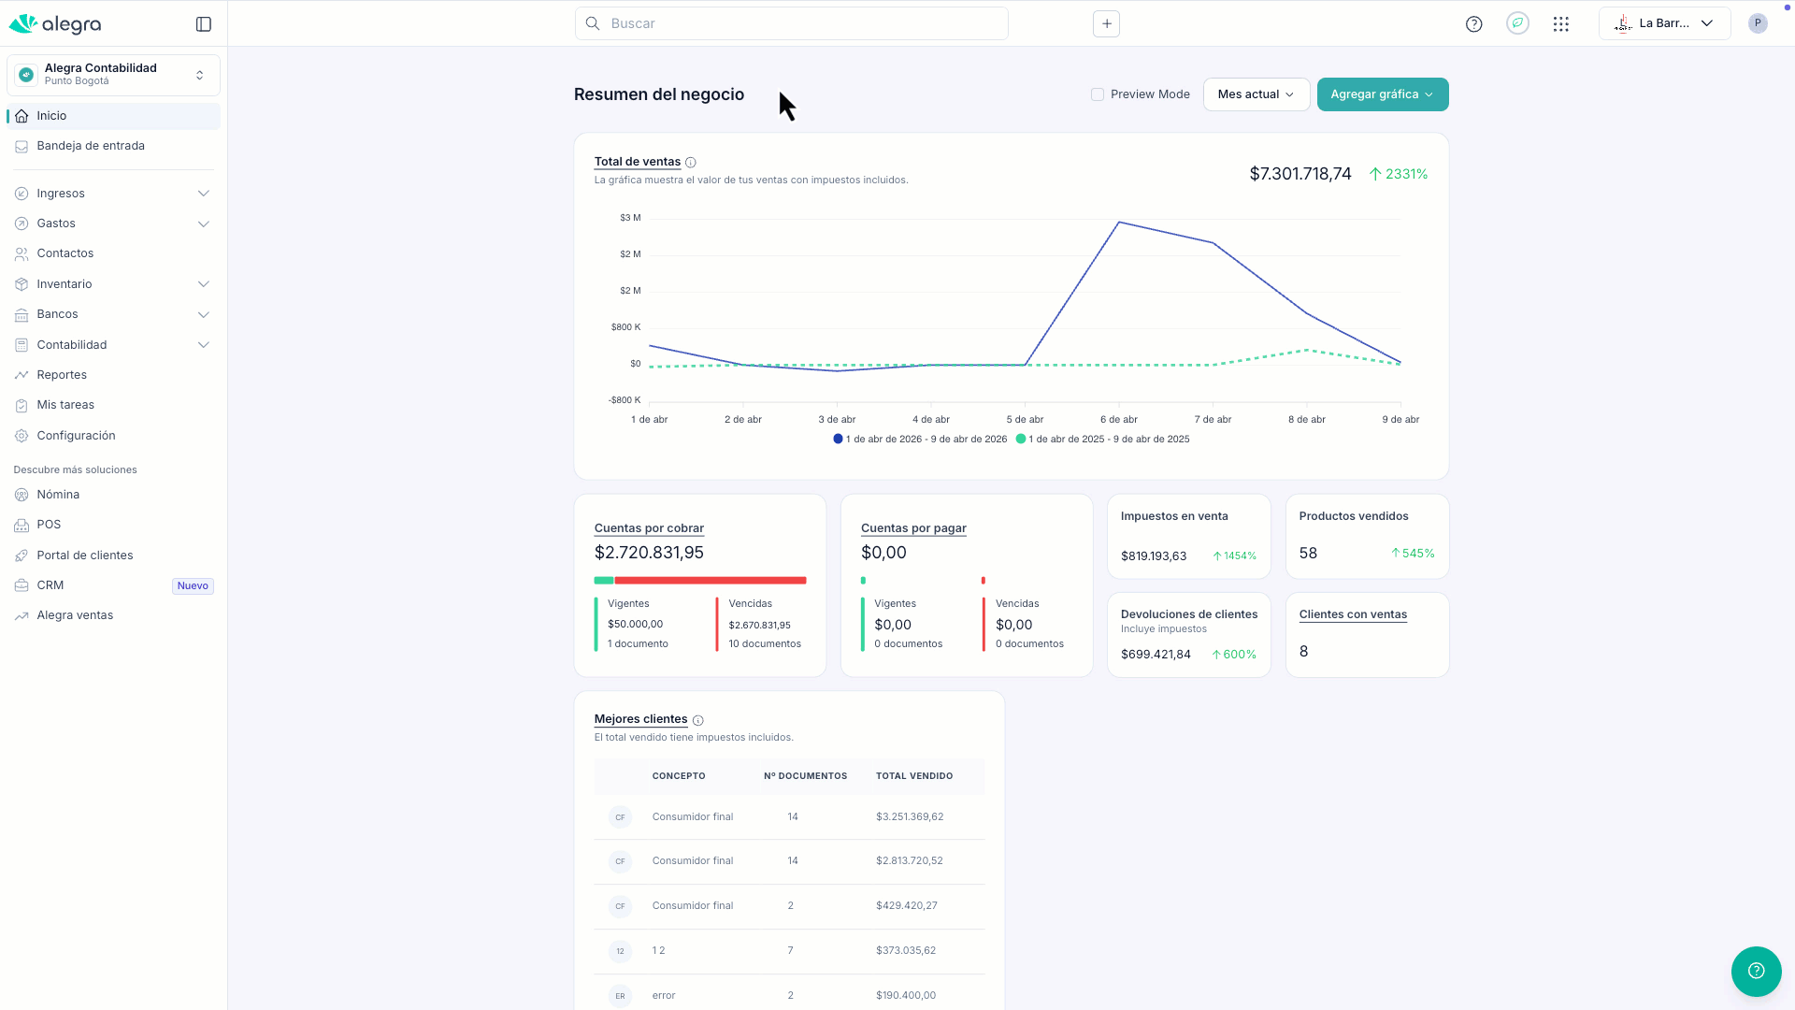Click the Agregar gráfica button
This screenshot has height=1010, width=1795.
pos(1382,94)
